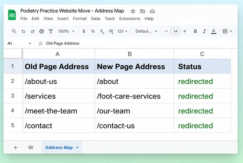Increase decimal places
This screenshot has height=163, width=243.
(111, 31)
